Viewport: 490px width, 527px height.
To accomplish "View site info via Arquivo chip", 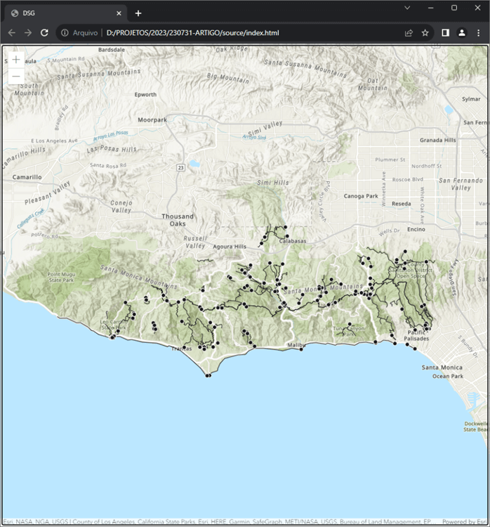I will 80,33.
